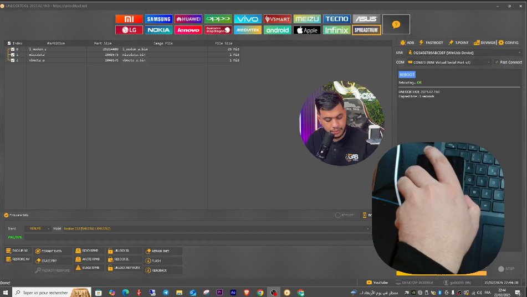Select the Tecno brand logo

click(337, 19)
